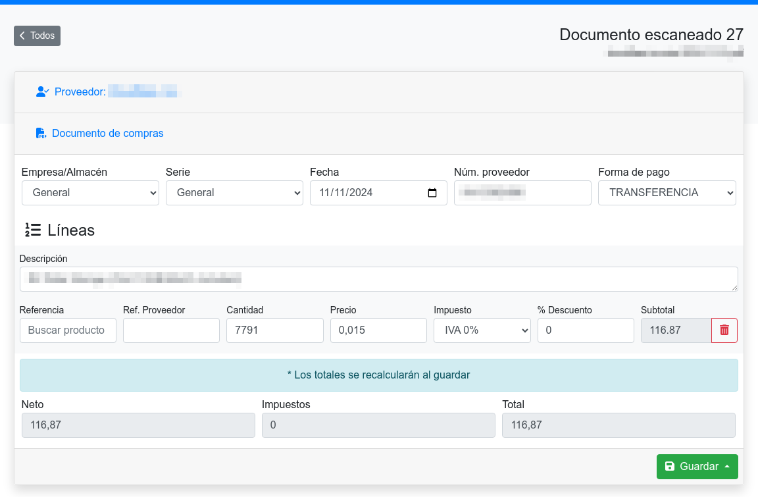Click the recalculated totals notice
The image size is (758, 497).
(x=379, y=375)
